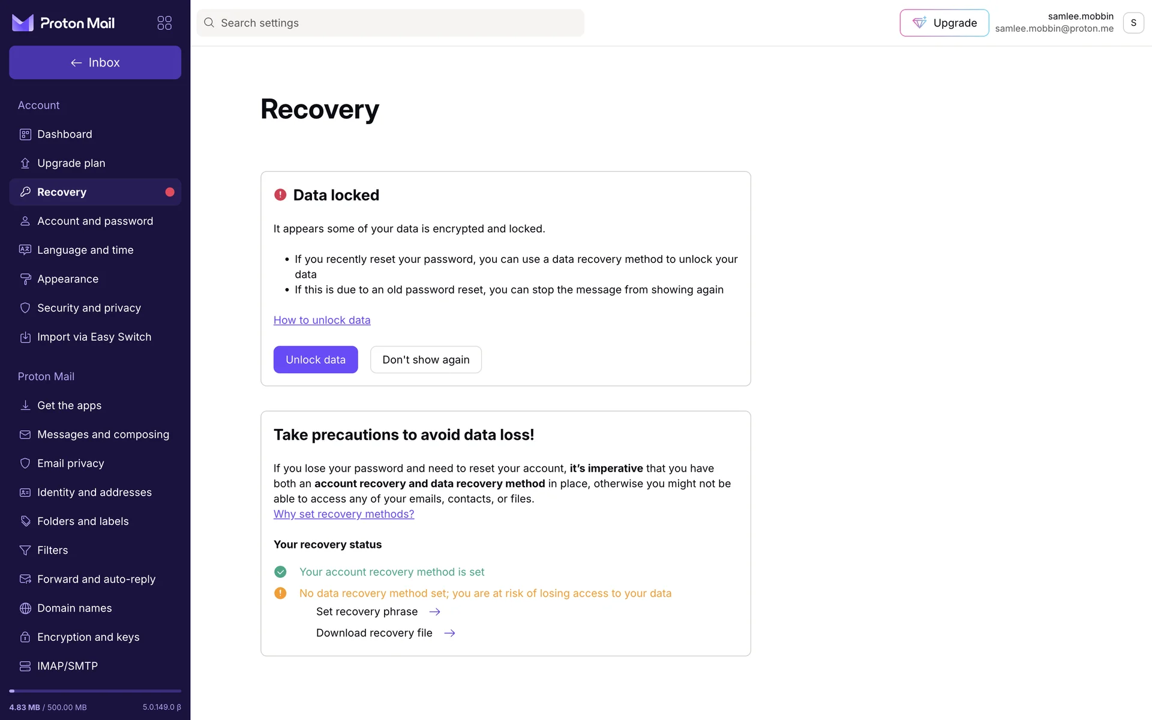This screenshot has width=1152, height=720.
Task: Click the Filters funnel icon
Action: 25,550
